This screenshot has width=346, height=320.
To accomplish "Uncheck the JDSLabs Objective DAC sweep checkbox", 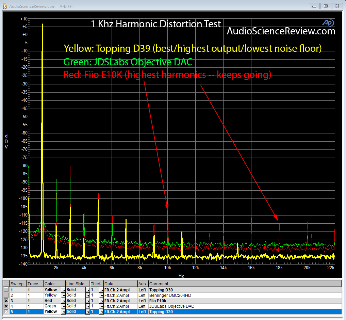I will click(x=6, y=306).
